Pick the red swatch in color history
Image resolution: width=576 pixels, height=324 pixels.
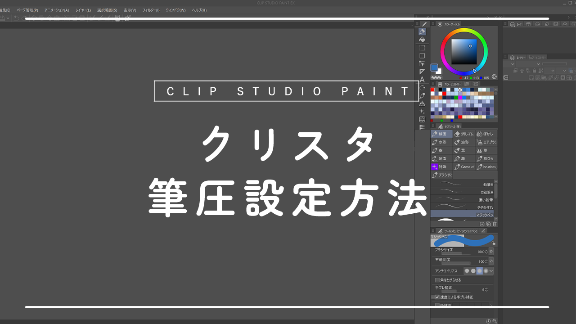pyautogui.click(x=433, y=90)
